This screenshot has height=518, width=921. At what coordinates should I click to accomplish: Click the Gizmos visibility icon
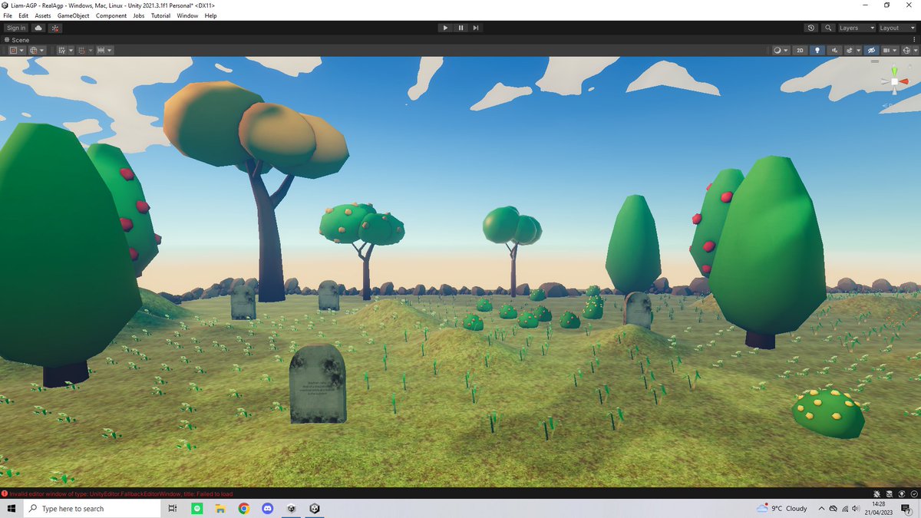[906, 50]
